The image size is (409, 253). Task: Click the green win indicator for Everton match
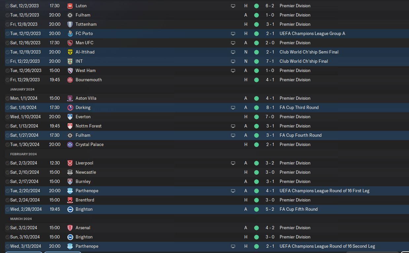coord(256,117)
